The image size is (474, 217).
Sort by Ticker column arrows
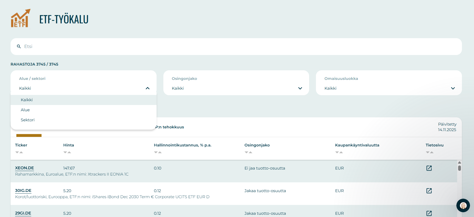19,152
